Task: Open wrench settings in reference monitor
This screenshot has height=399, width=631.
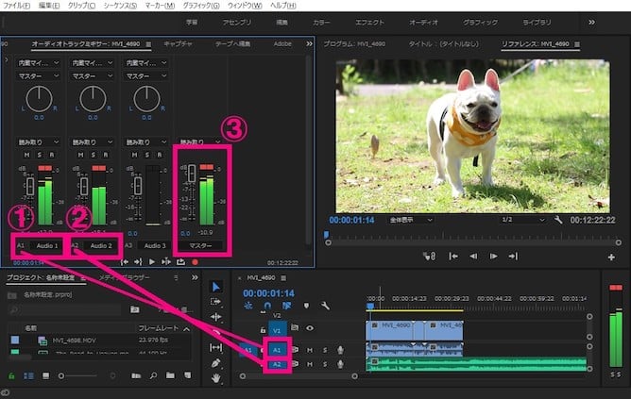Action: 558,219
